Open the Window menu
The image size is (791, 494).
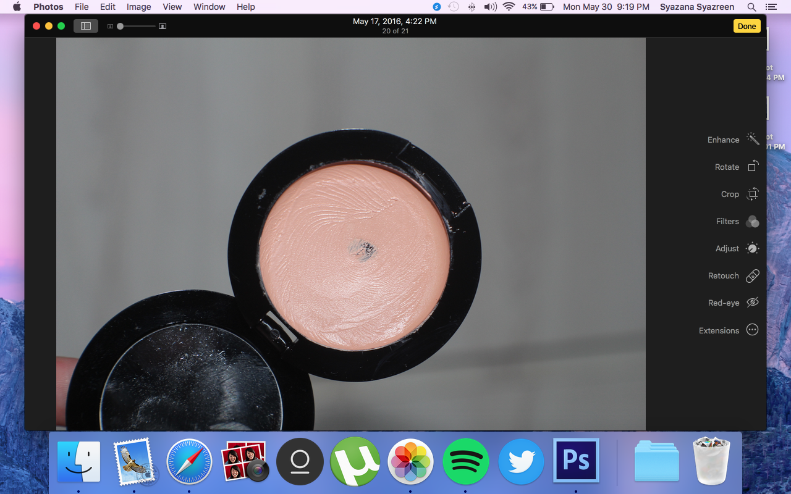209,7
